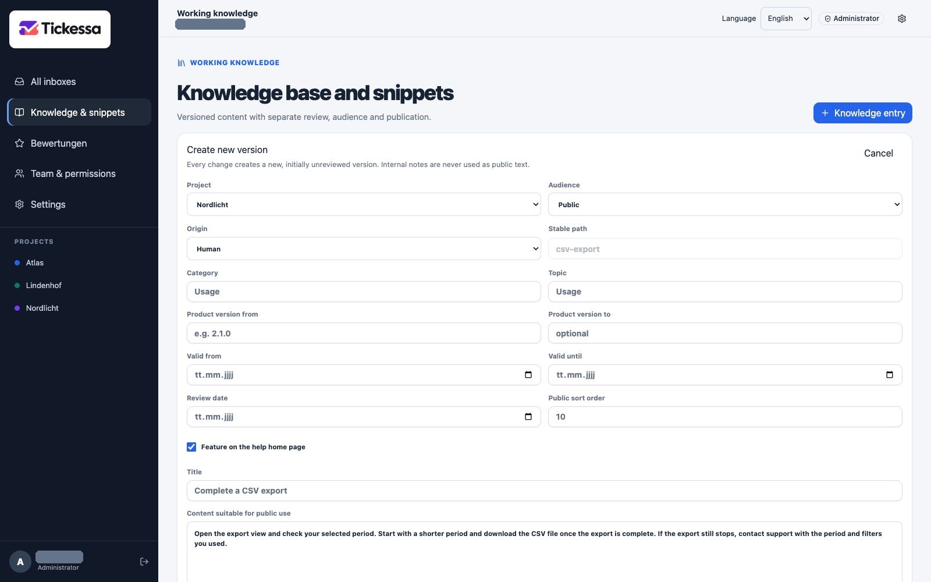Click the Bewertungen star icon
This screenshot has height=582, width=931.
coord(19,143)
